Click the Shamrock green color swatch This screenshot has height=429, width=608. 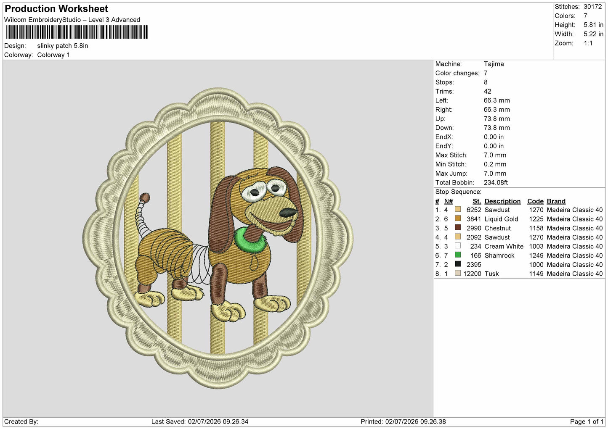click(x=458, y=255)
